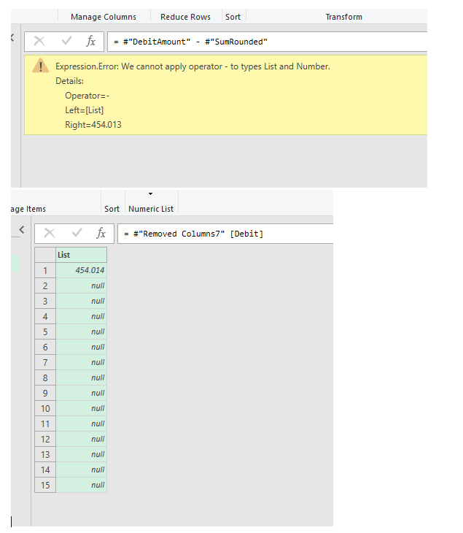Select the null value in row 5
This screenshot has width=463, height=533.
click(x=82, y=331)
